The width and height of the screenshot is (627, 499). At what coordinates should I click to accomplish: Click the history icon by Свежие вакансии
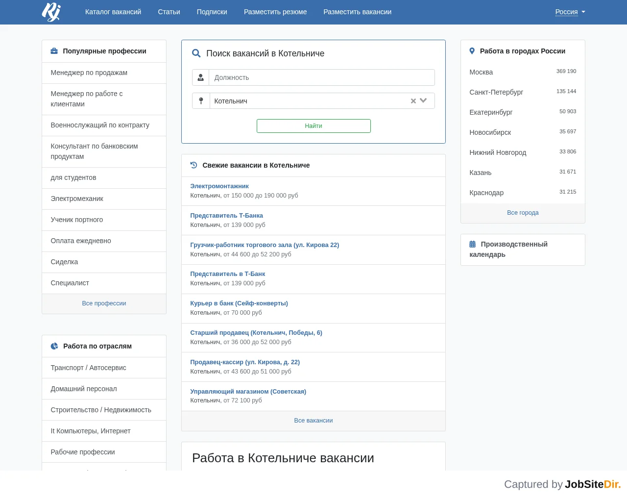coord(194,165)
